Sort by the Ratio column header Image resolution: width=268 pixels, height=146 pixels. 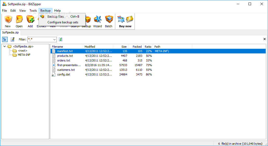pyautogui.click(x=148, y=47)
